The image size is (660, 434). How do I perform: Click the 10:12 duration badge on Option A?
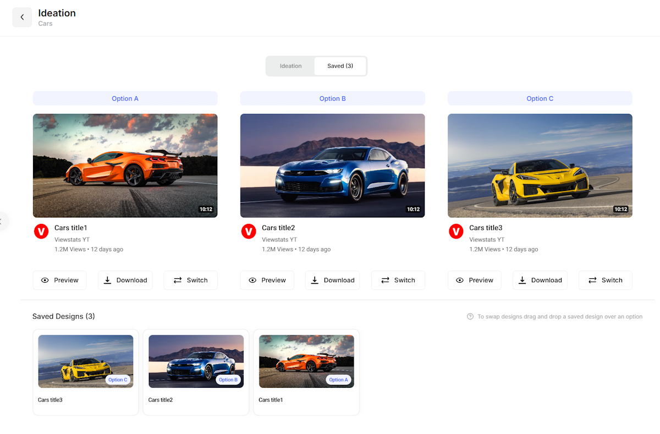[206, 209]
